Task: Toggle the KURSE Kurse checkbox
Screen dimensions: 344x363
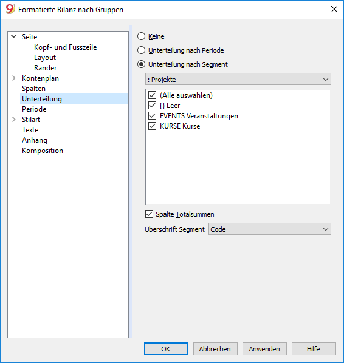Action: point(153,126)
